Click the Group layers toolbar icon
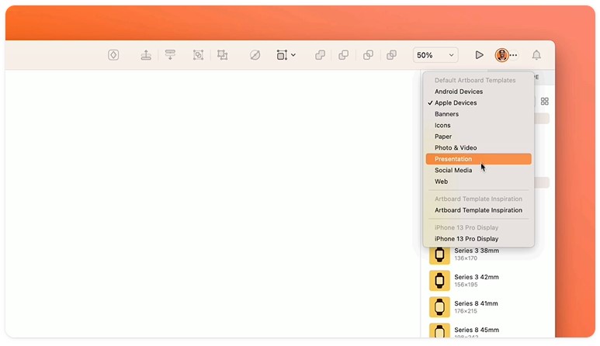 click(x=198, y=55)
